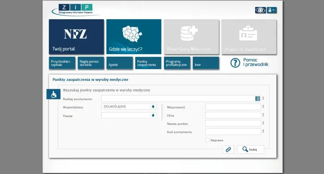Click the Miejscowość input field
324x174 pixels.
[x=233, y=107]
